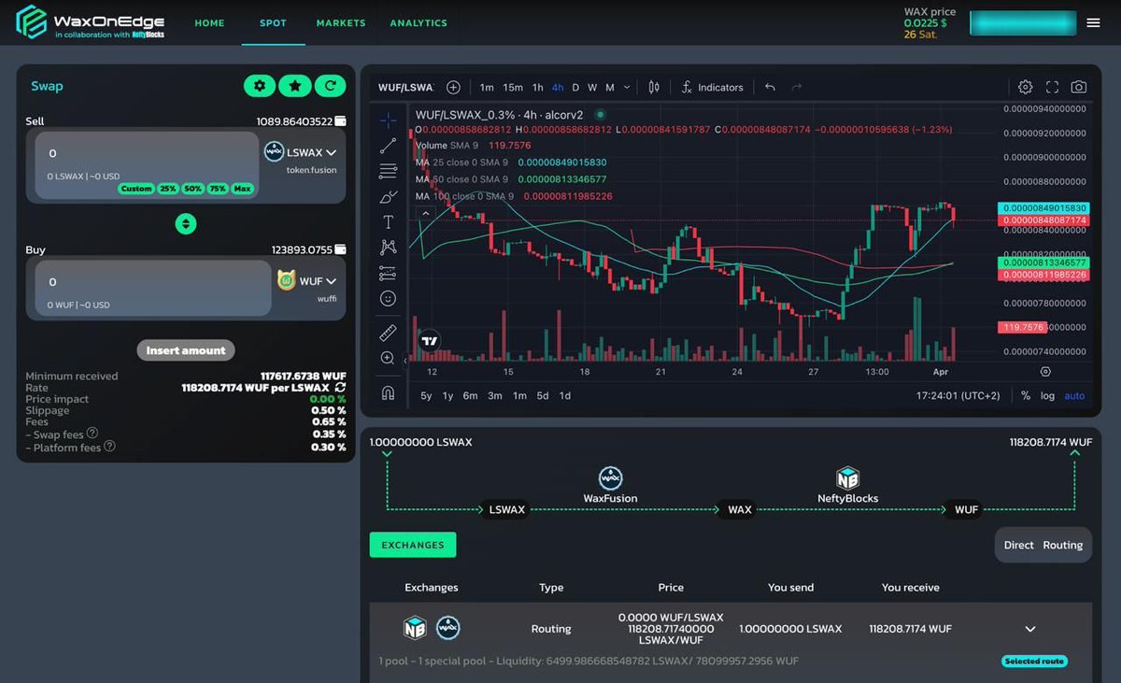Image resolution: width=1121 pixels, height=683 pixels.
Task: Select the forecasting position tool
Action: (x=388, y=273)
